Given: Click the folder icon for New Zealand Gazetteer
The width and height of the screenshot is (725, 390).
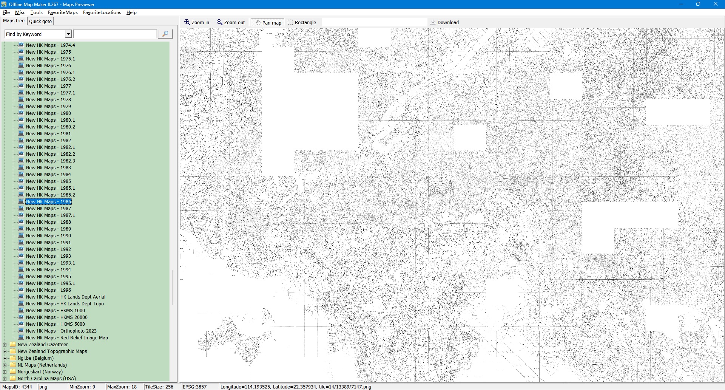Looking at the screenshot, I should pyautogui.click(x=13, y=345).
